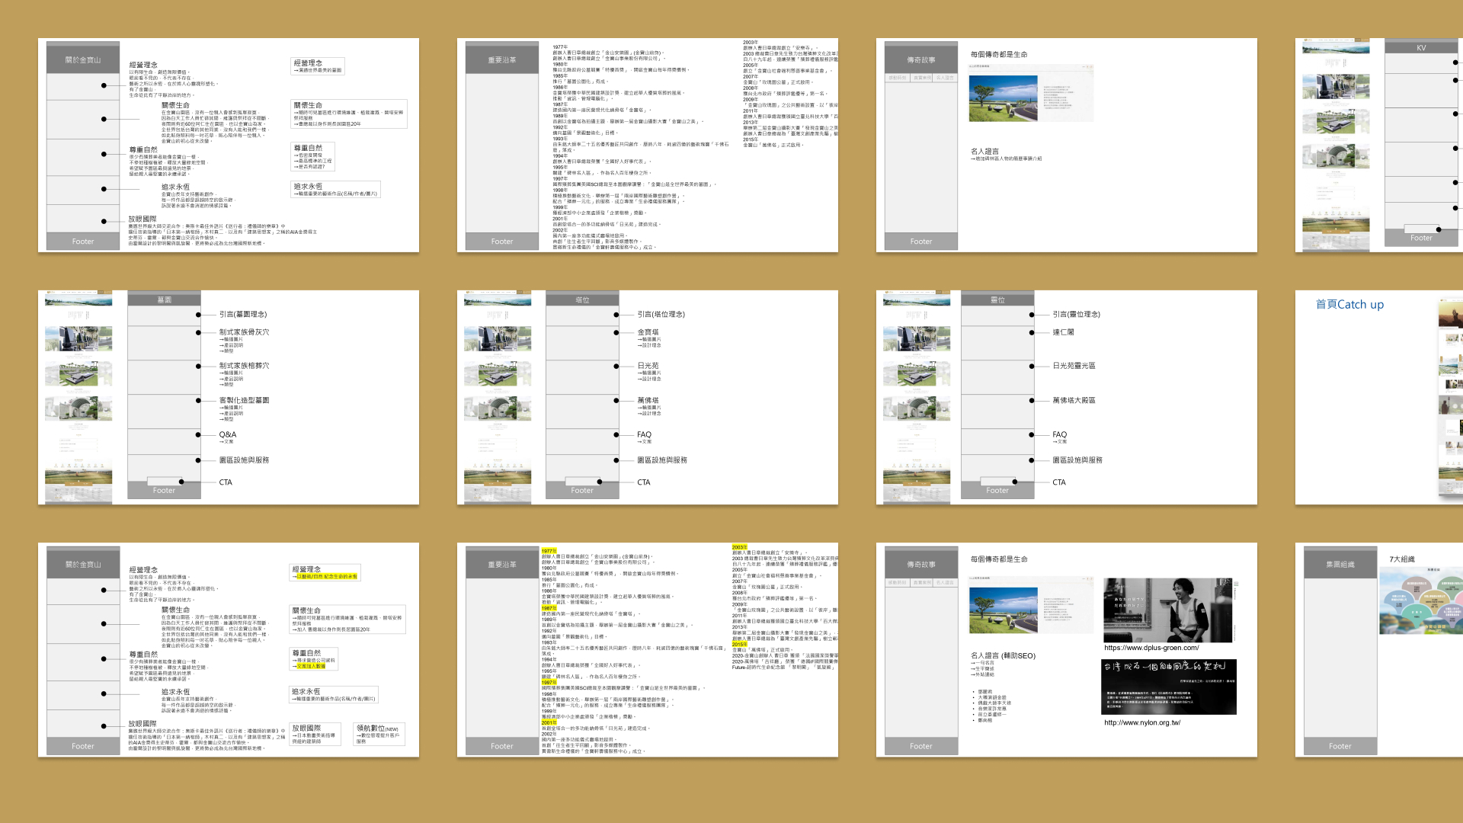1463x823 pixels.
Task: Select the 首頁Catch up slide title
Action: coord(1349,305)
